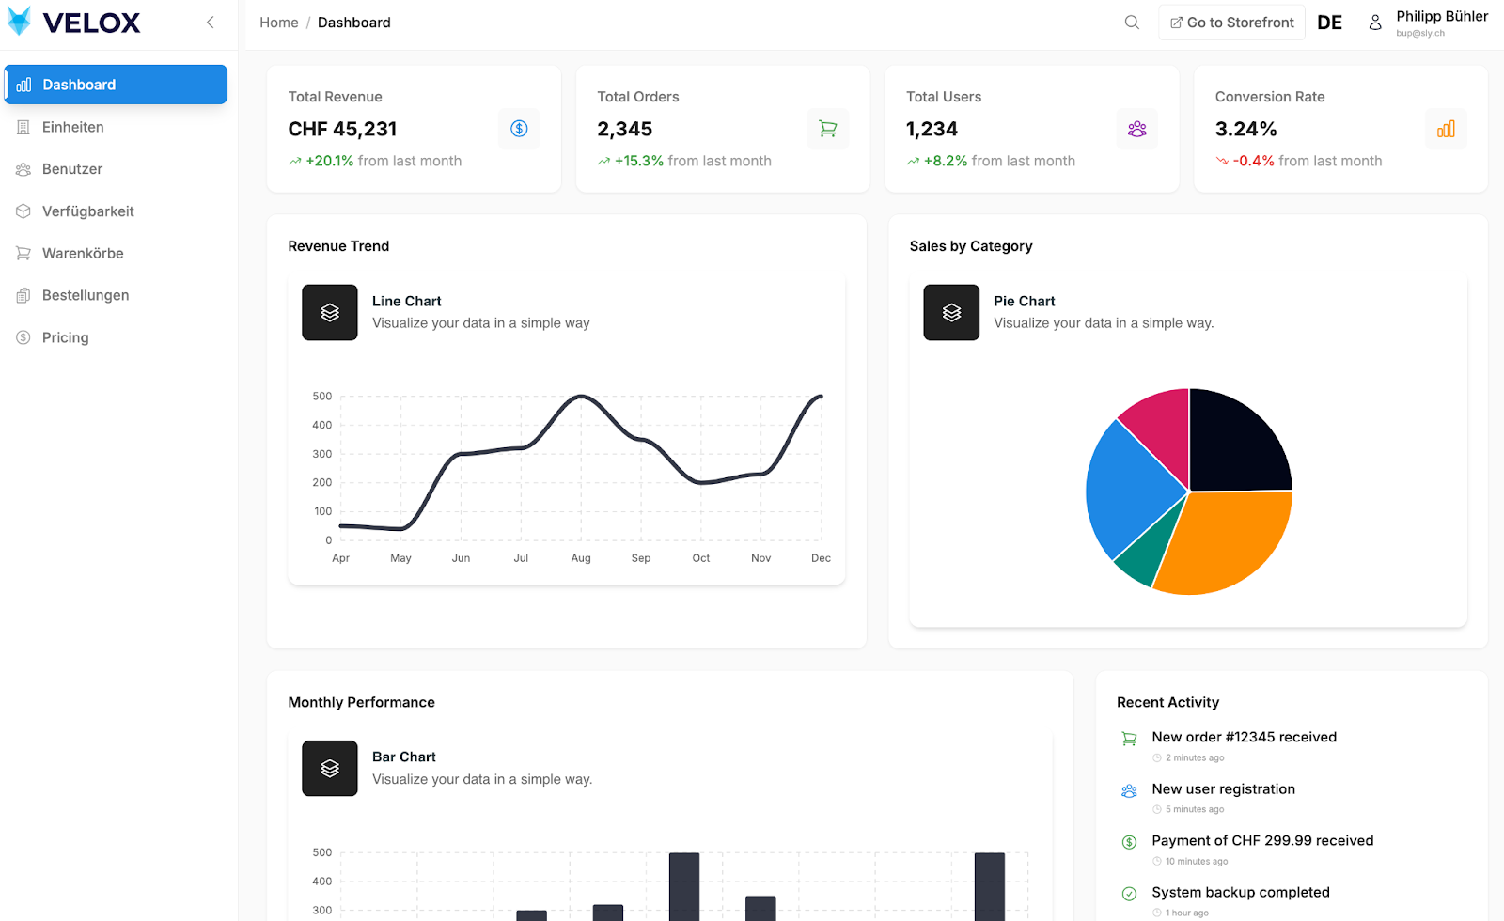Click the Total Orders cart icon

point(828,129)
